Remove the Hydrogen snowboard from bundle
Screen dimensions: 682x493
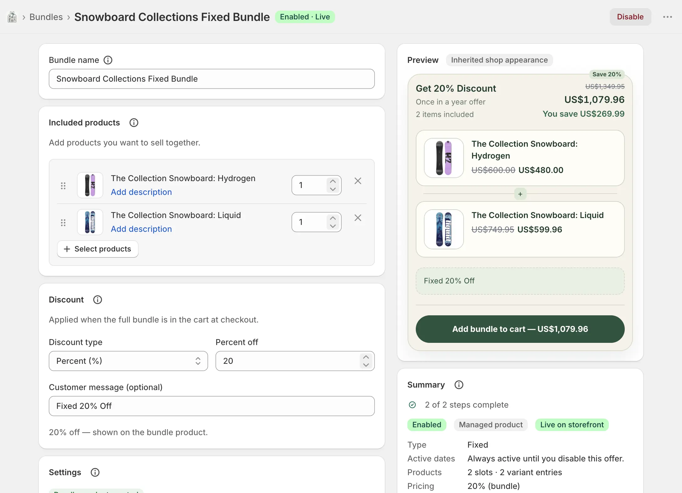(x=358, y=181)
